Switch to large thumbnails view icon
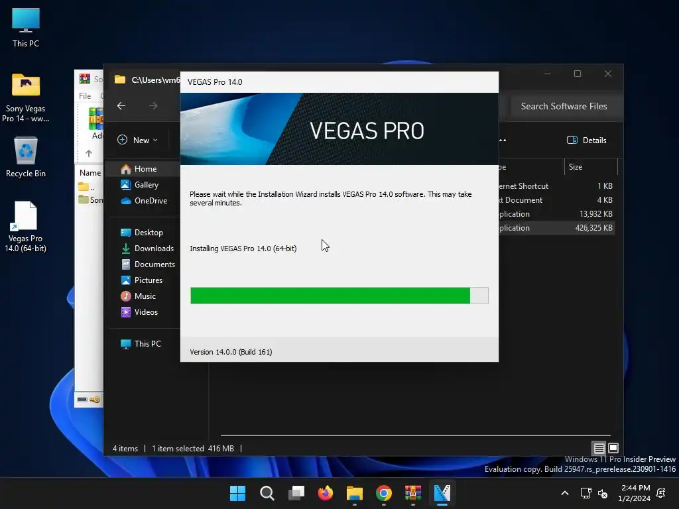 pyautogui.click(x=613, y=448)
